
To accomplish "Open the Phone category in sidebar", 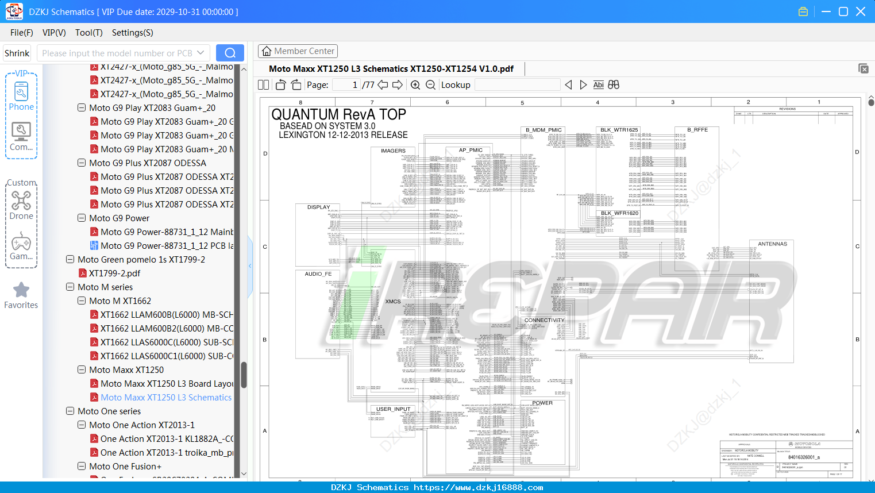I will (21, 96).
